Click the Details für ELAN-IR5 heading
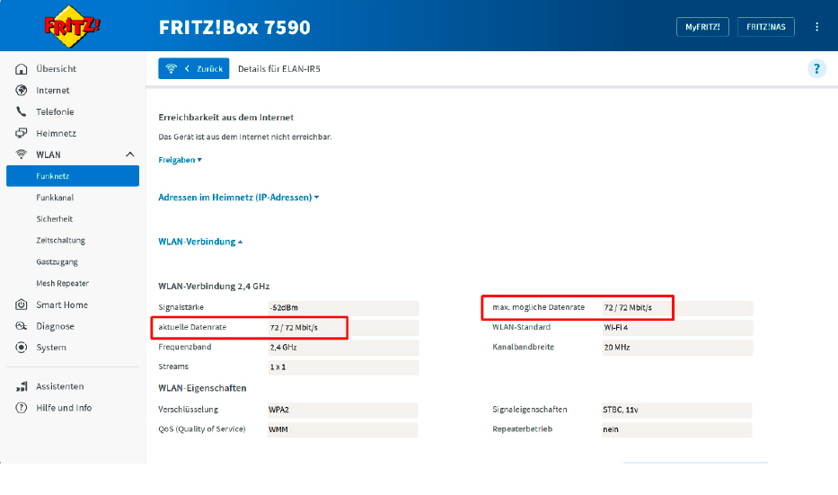Screen dimensions: 838x495 279,68
